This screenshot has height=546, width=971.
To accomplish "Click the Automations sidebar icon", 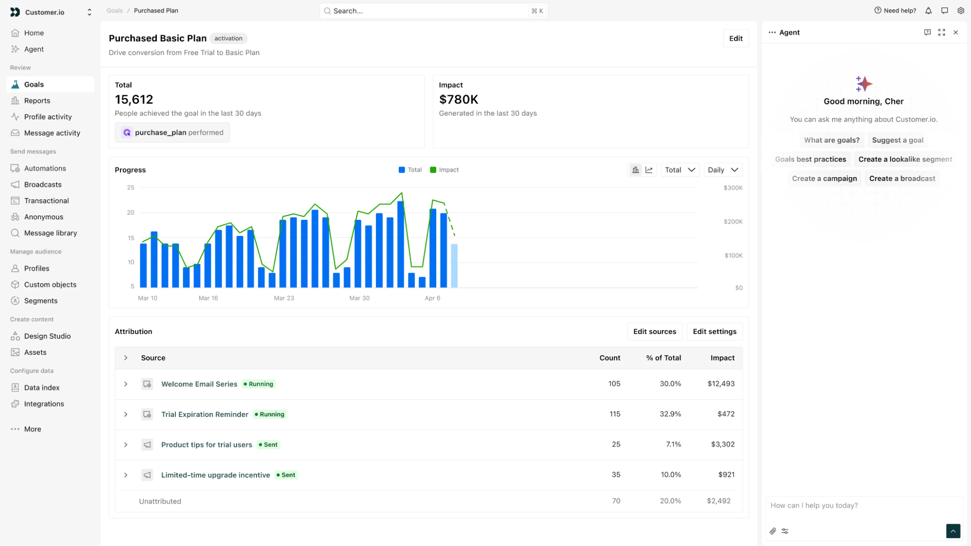I will (x=15, y=168).
